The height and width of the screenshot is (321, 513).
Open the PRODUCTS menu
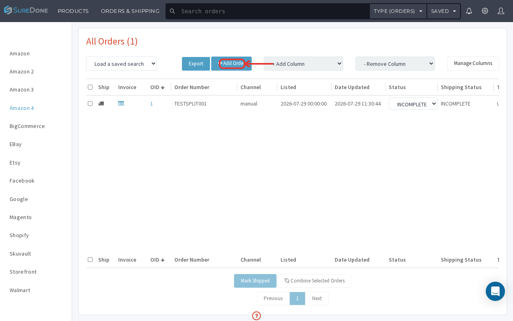pyautogui.click(x=73, y=11)
